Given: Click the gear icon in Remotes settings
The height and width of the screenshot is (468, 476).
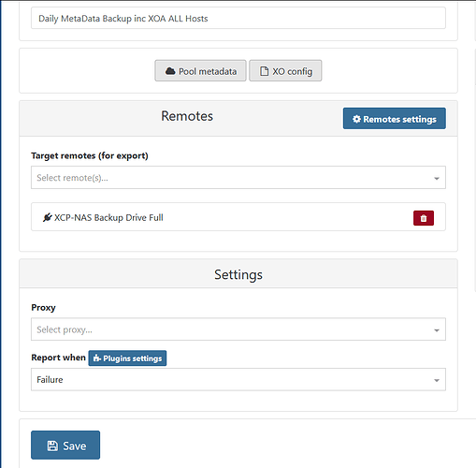Looking at the screenshot, I should (356, 119).
